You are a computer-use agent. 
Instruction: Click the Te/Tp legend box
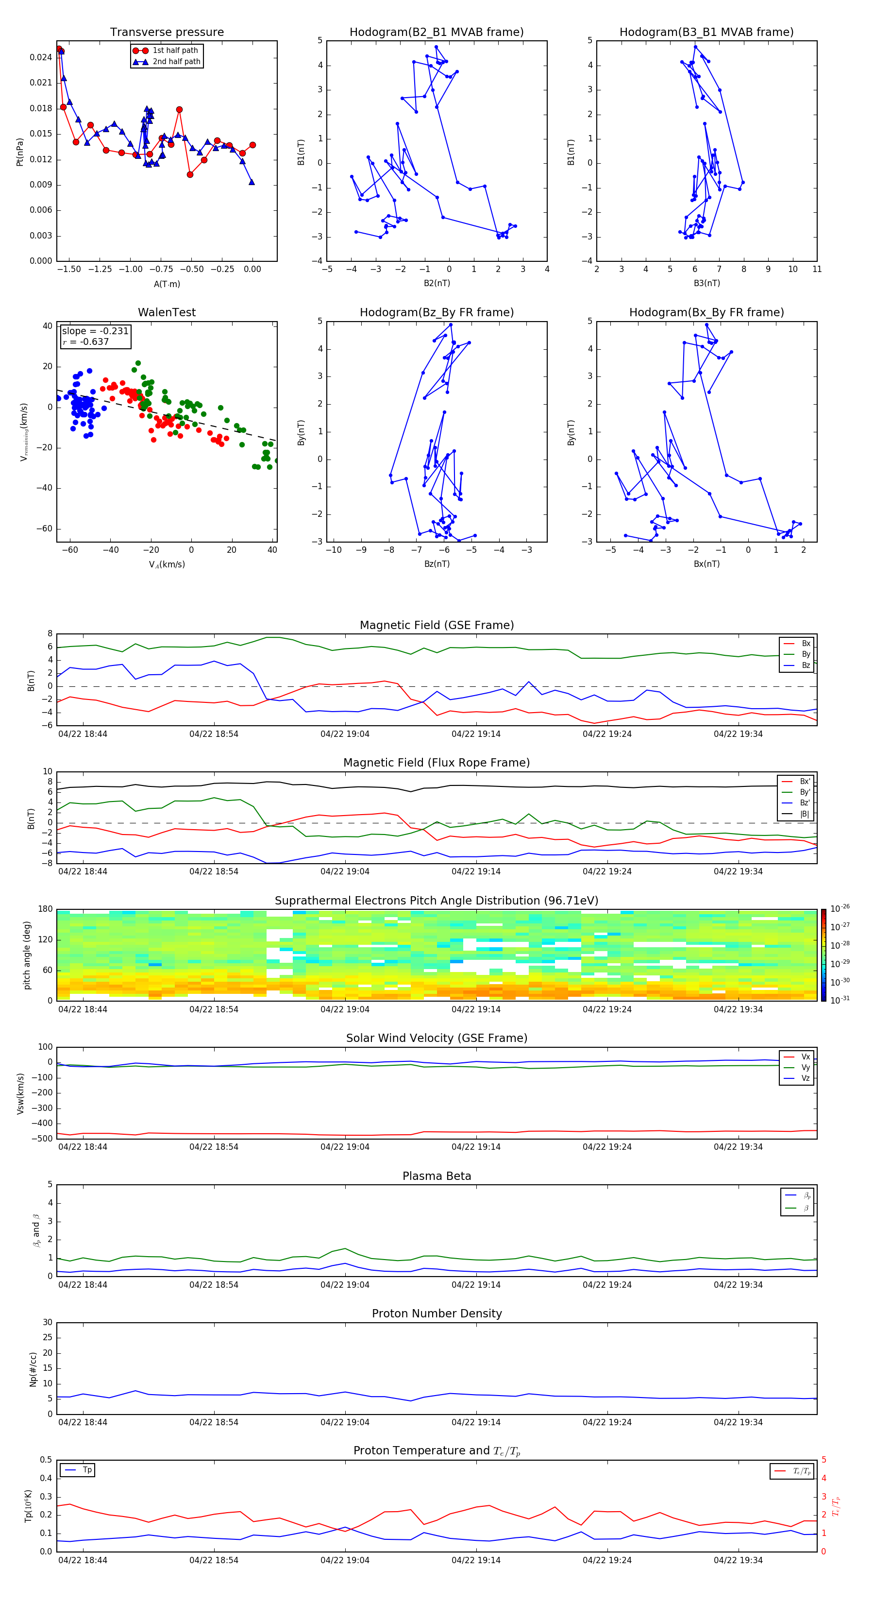[792, 1471]
